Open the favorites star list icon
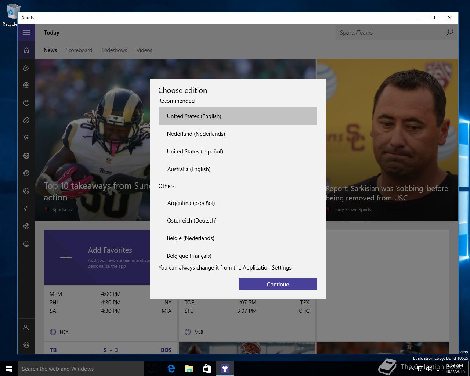This screenshot has height=376, width=470. pyautogui.click(x=26, y=209)
